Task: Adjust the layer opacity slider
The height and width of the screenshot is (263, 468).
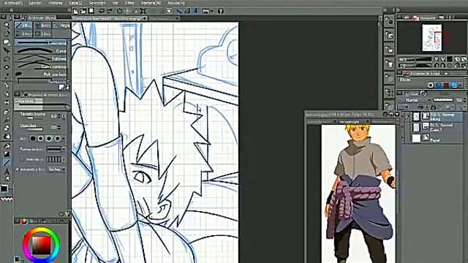Action: click(443, 100)
